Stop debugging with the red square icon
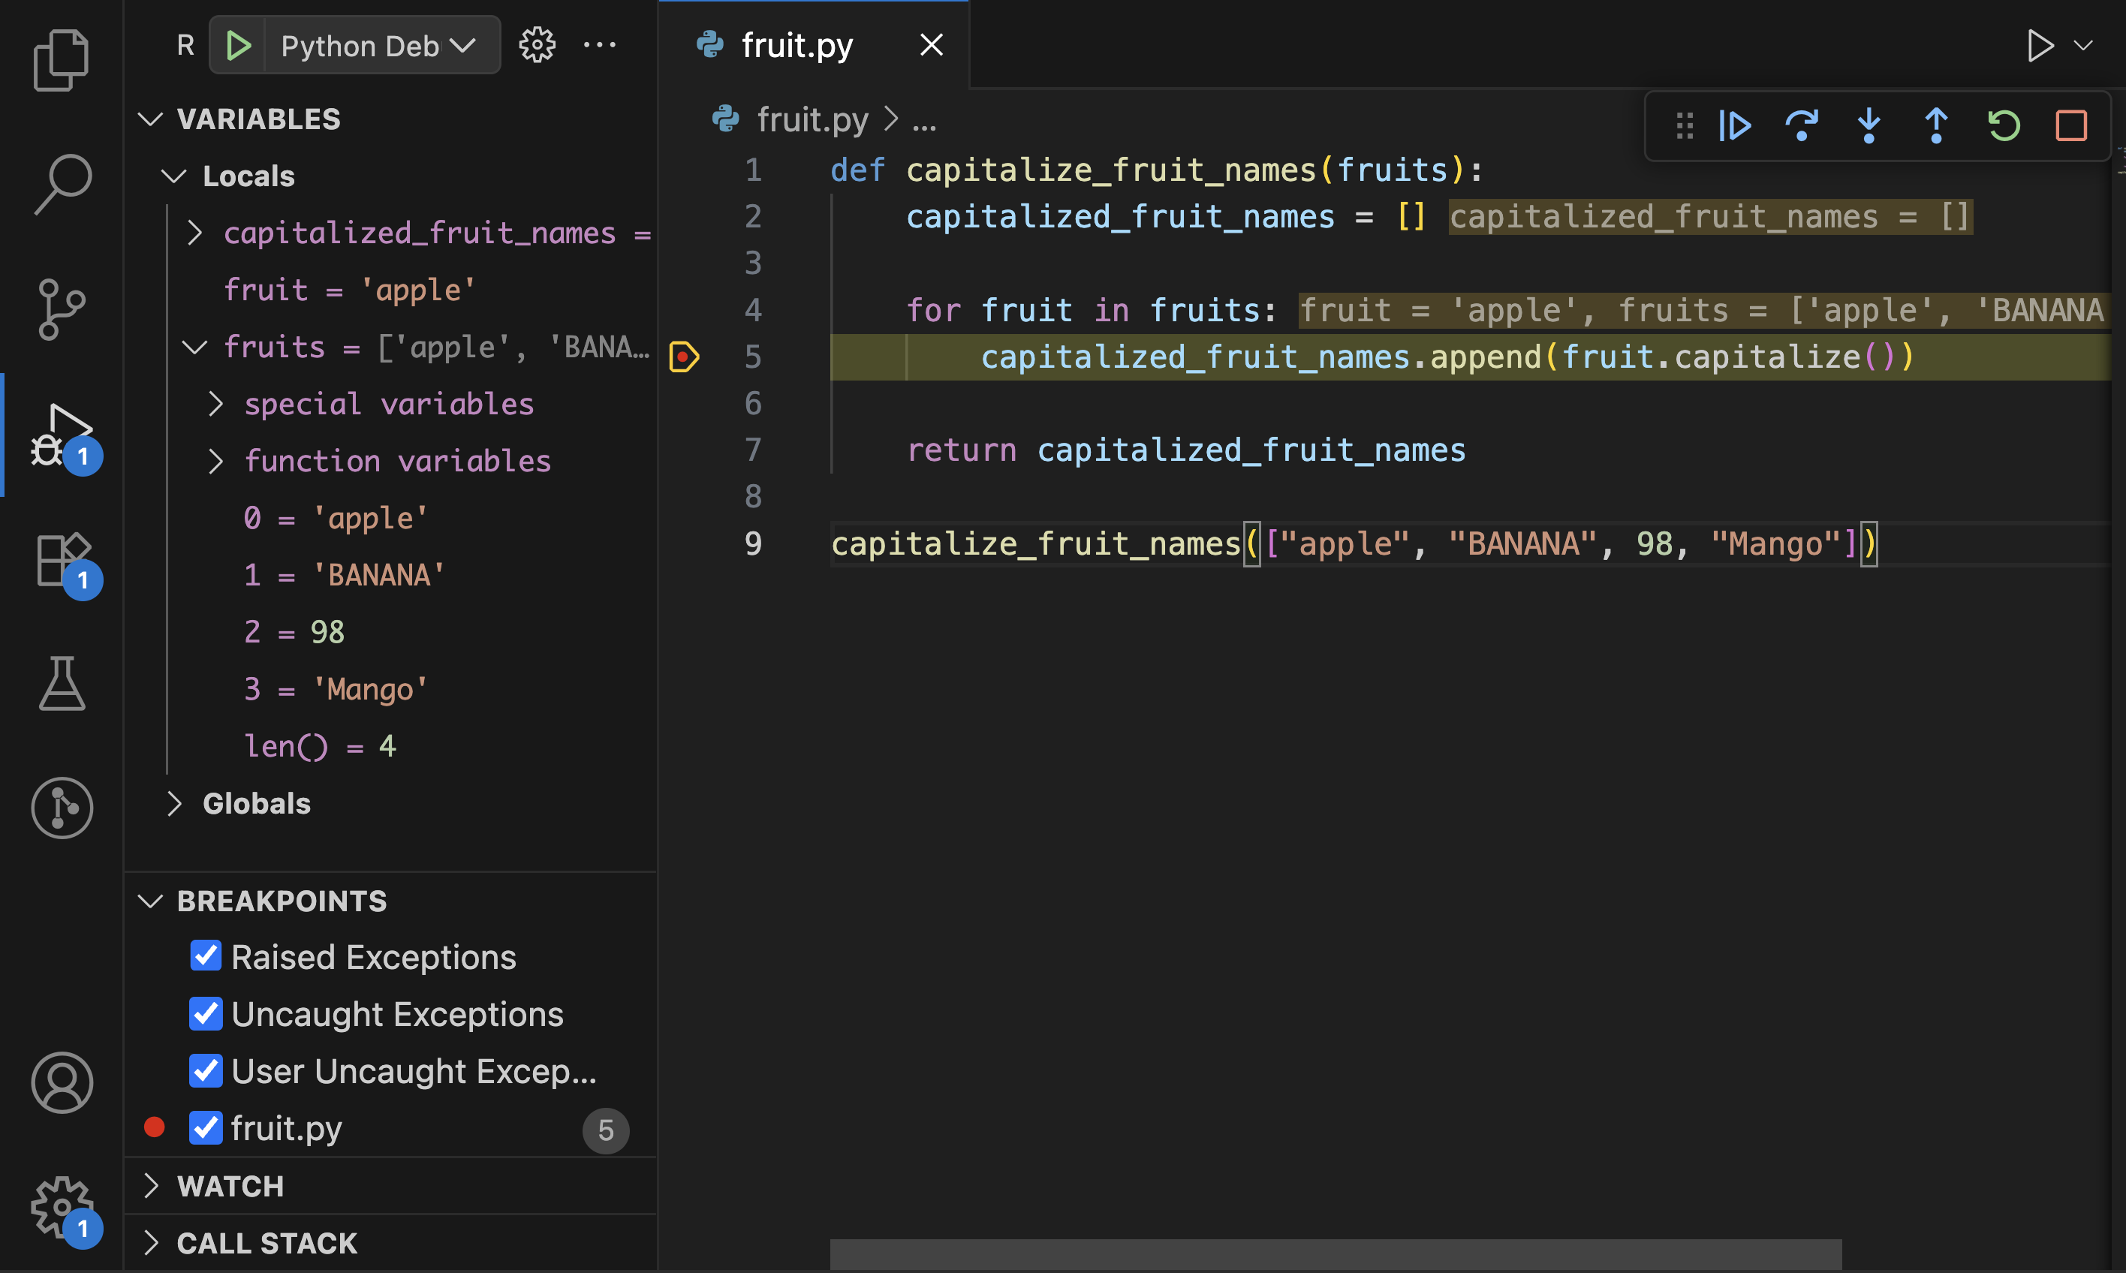The height and width of the screenshot is (1273, 2126). pyautogui.click(x=2071, y=126)
